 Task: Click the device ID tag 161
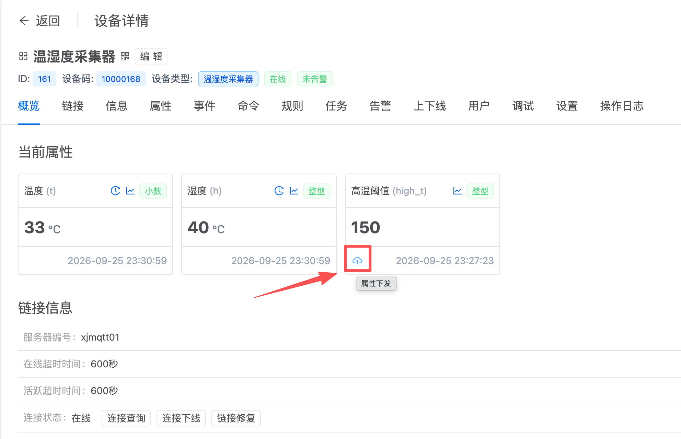[x=44, y=79]
